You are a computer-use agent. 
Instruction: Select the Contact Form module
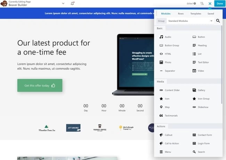pos(202,135)
